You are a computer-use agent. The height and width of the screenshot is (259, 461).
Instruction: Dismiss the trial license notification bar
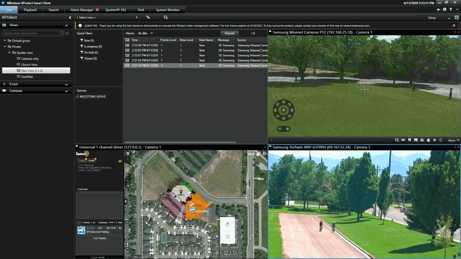point(454,26)
